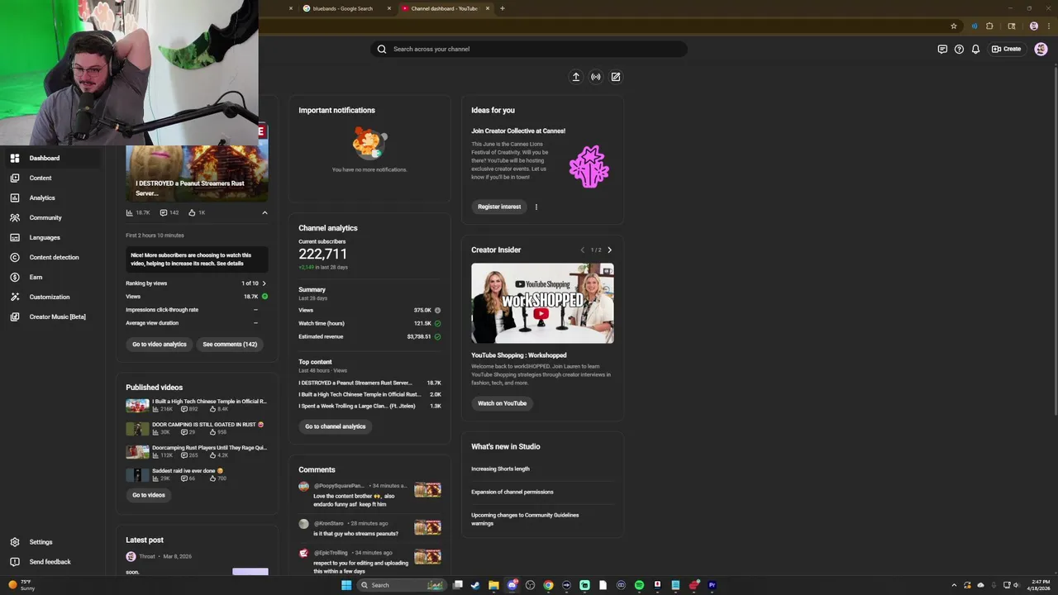Open Content detection in the sidebar

(53, 257)
